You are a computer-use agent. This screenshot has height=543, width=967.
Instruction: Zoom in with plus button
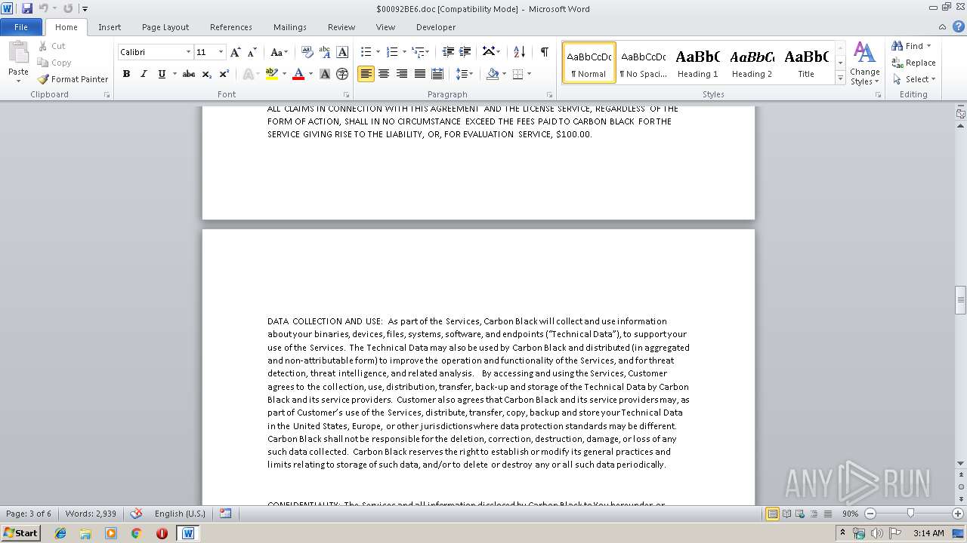coord(958,514)
